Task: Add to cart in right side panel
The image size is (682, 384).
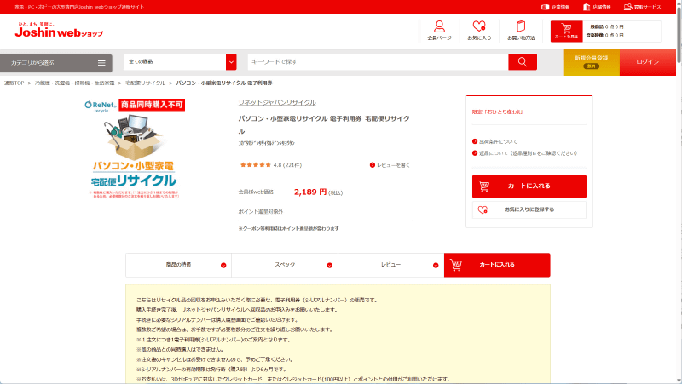Action: point(529,186)
